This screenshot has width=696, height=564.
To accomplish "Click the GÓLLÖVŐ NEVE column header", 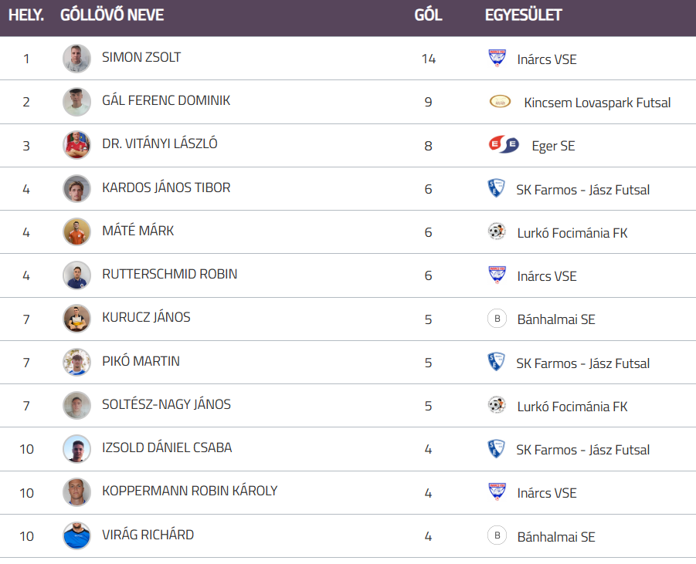I will coord(112,15).
